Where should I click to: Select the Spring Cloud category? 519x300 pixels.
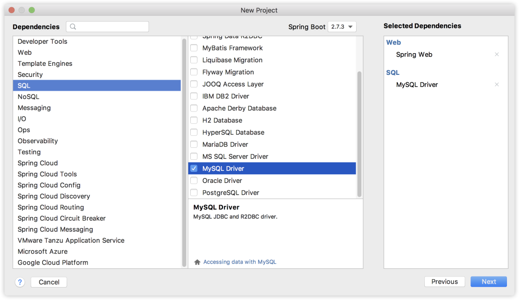[x=37, y=163]
